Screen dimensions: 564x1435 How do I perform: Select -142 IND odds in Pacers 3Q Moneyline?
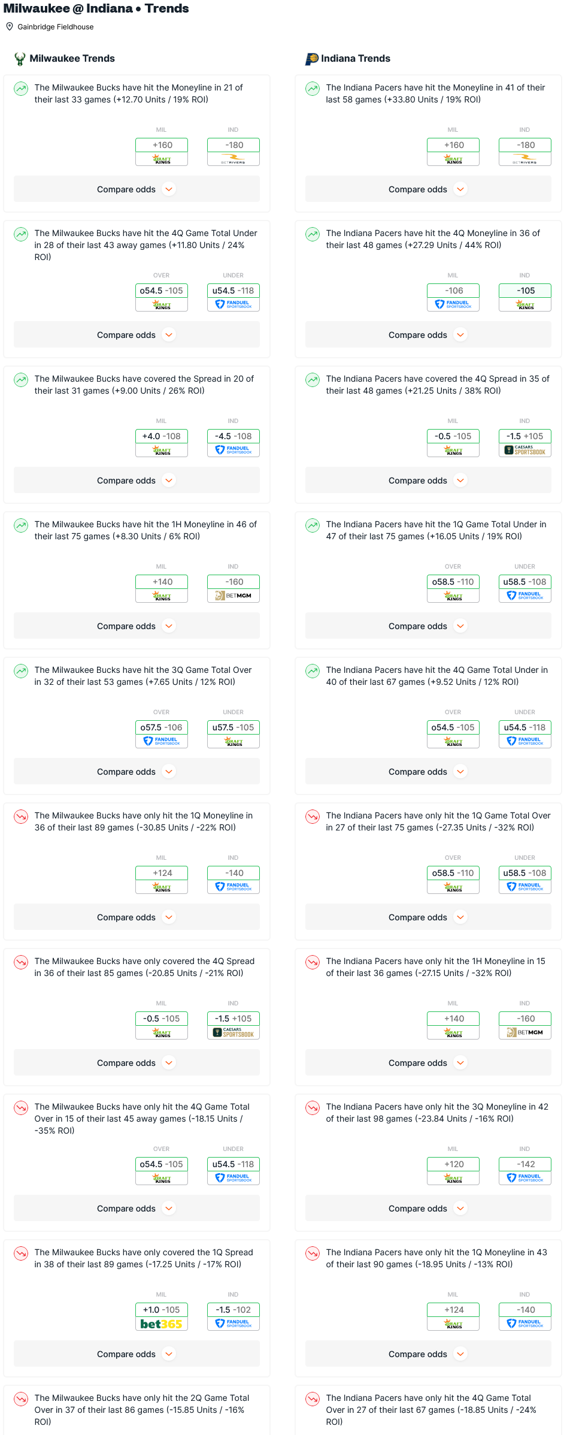[525, 1164]
